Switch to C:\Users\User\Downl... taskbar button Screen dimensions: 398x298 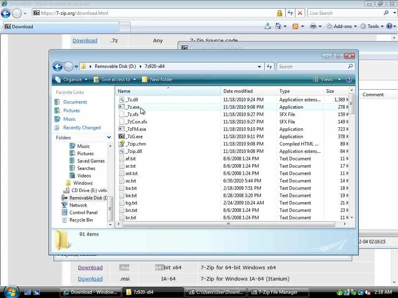(x=216, y=292)
